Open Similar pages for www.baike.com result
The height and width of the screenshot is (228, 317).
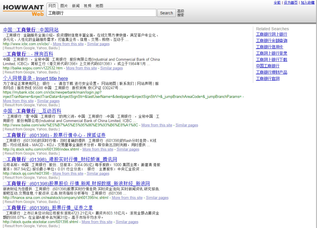point(187,125)
